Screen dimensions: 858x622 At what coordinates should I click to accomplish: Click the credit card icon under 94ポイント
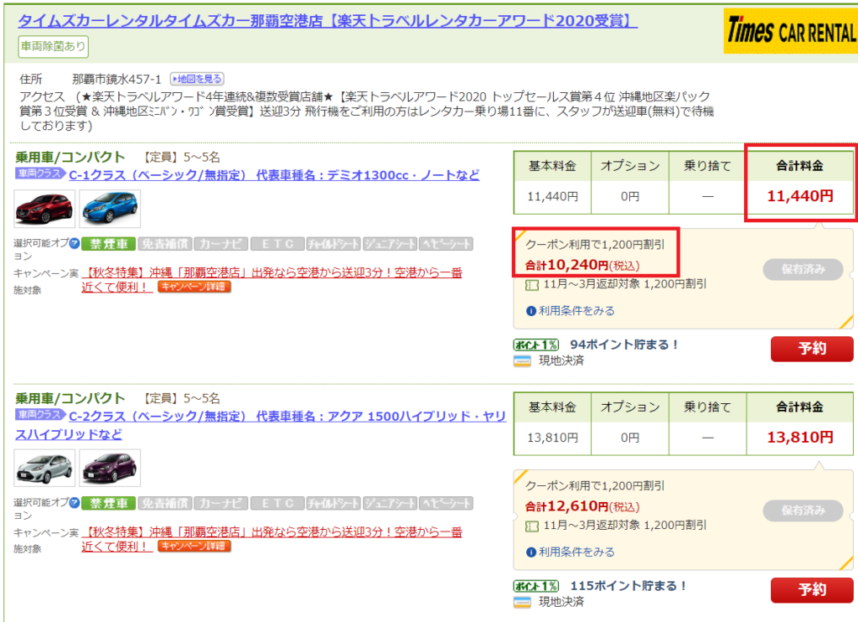click(x=522, y=361)
